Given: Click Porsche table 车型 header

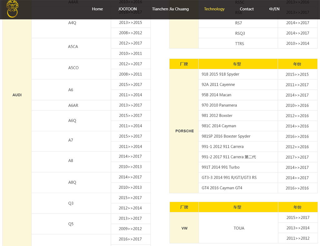Looking at the screenshot, I should coord(238,64).
